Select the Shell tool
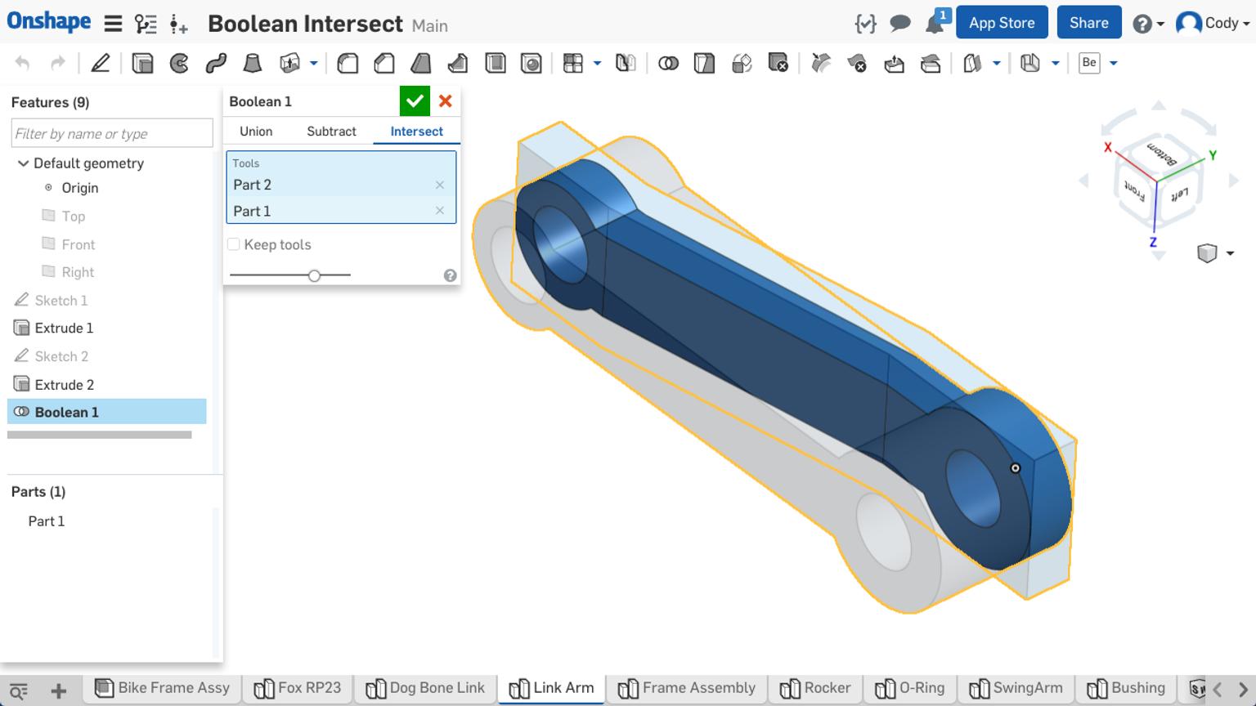 (x=495, y=62)
